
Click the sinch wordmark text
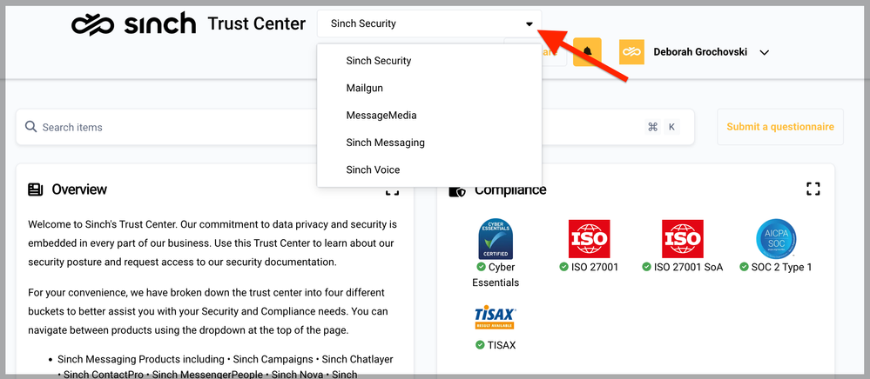pos(159,23)
